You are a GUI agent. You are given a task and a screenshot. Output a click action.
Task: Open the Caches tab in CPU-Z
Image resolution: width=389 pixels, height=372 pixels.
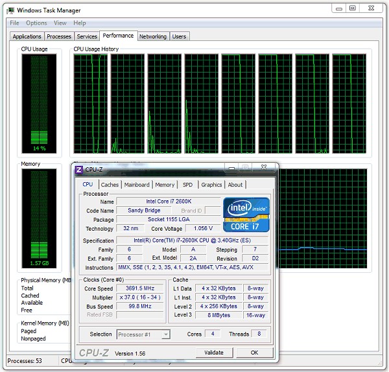click(x=110, y=185)
